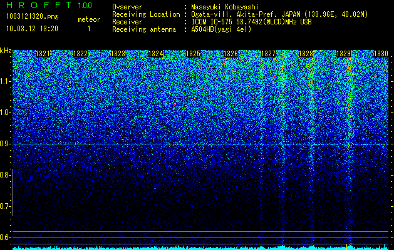394x250 pixels.
Task: Click the 'meteor' counter label
Action: coord(89,19)
